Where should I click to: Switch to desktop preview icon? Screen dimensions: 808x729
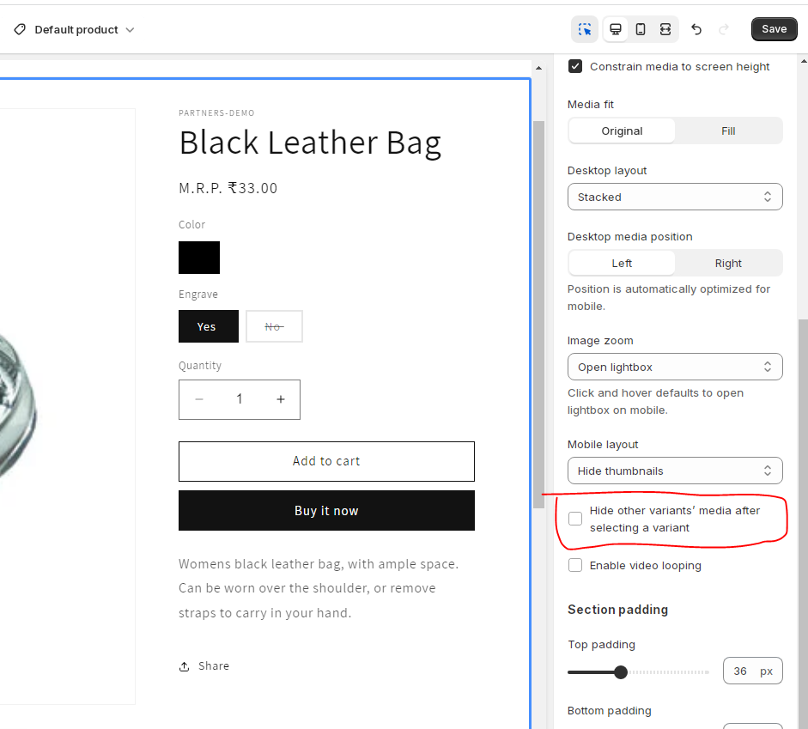click(616, 29)
